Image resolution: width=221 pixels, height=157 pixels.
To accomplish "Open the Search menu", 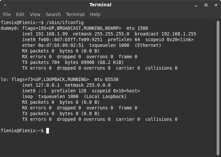I will click(x=53, y=14).
